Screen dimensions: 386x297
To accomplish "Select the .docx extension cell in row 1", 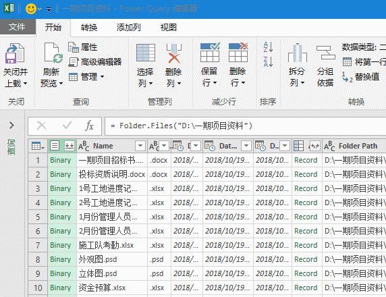I will [x=159, y=161].
